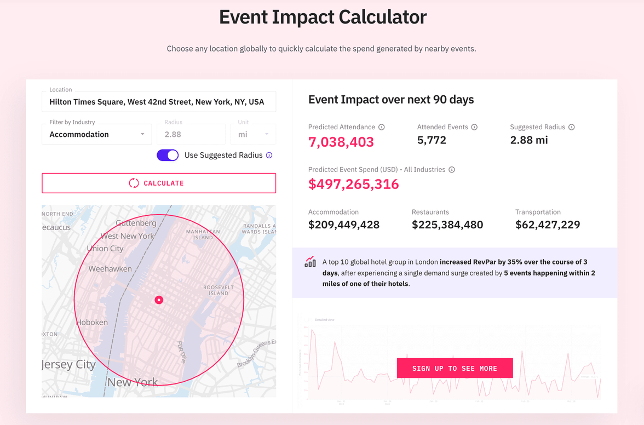The height and width of the screenshot is (425, 644).
Task: Click the info icon beside Use Suggested Radius
Action: coord(268,155)
